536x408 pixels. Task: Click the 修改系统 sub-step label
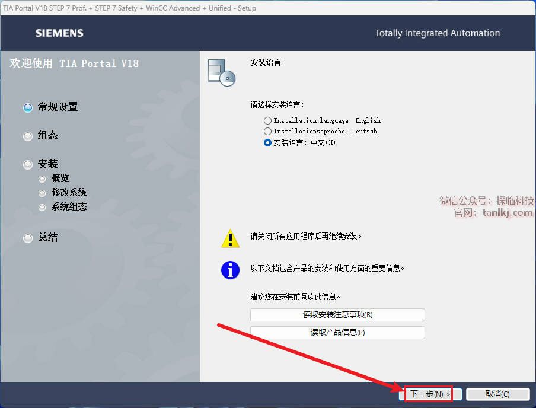[x=69, y=193]
